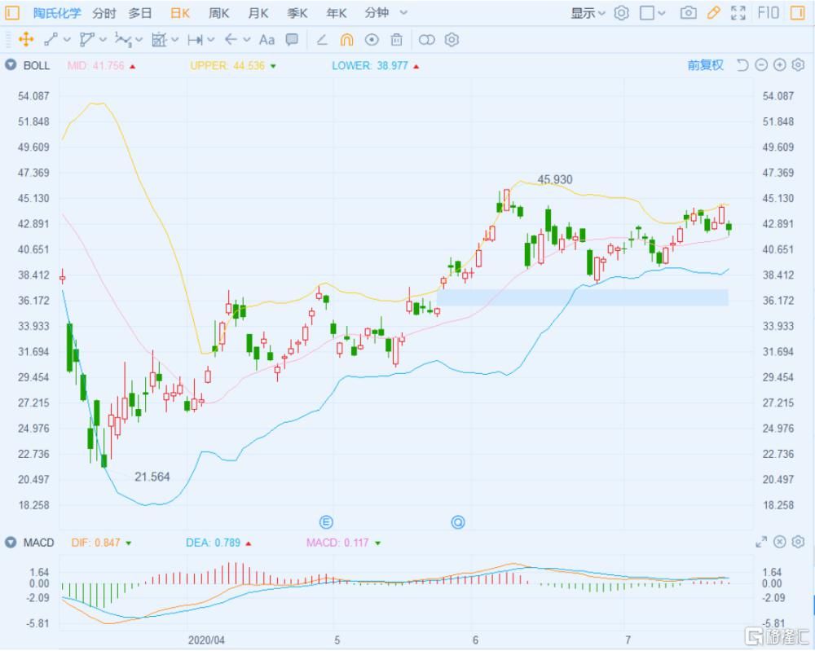Image resolution: width=815 pixels, height=651 pixels.
Task: Click the eraser/delete drawings icon
Action: [396, 40]
